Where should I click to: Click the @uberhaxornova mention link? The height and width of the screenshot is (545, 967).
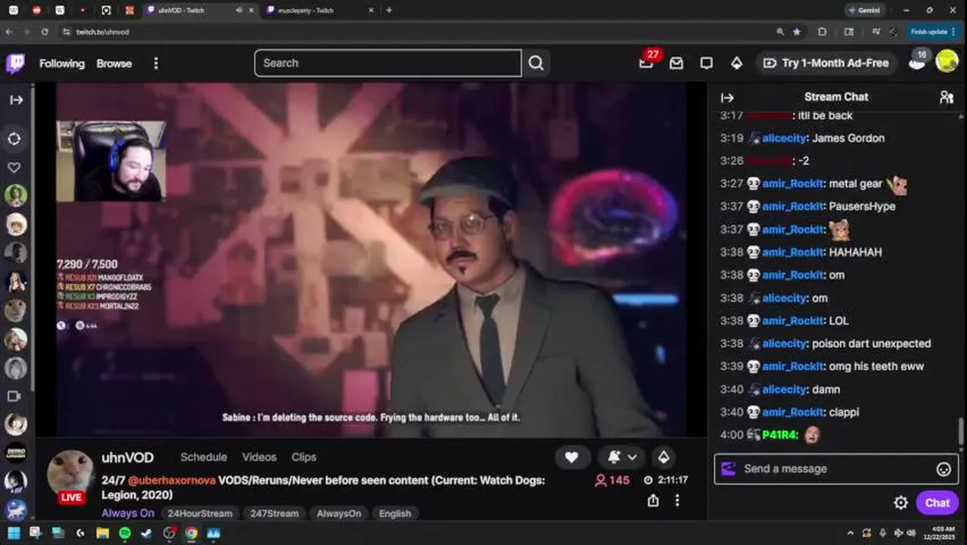pos(171,481)
